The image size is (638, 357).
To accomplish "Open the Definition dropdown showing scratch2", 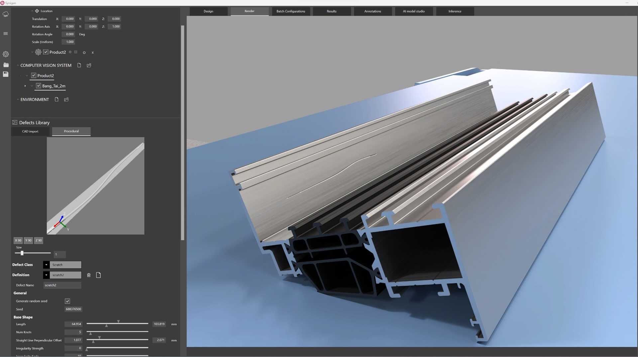I will (46, 275).
